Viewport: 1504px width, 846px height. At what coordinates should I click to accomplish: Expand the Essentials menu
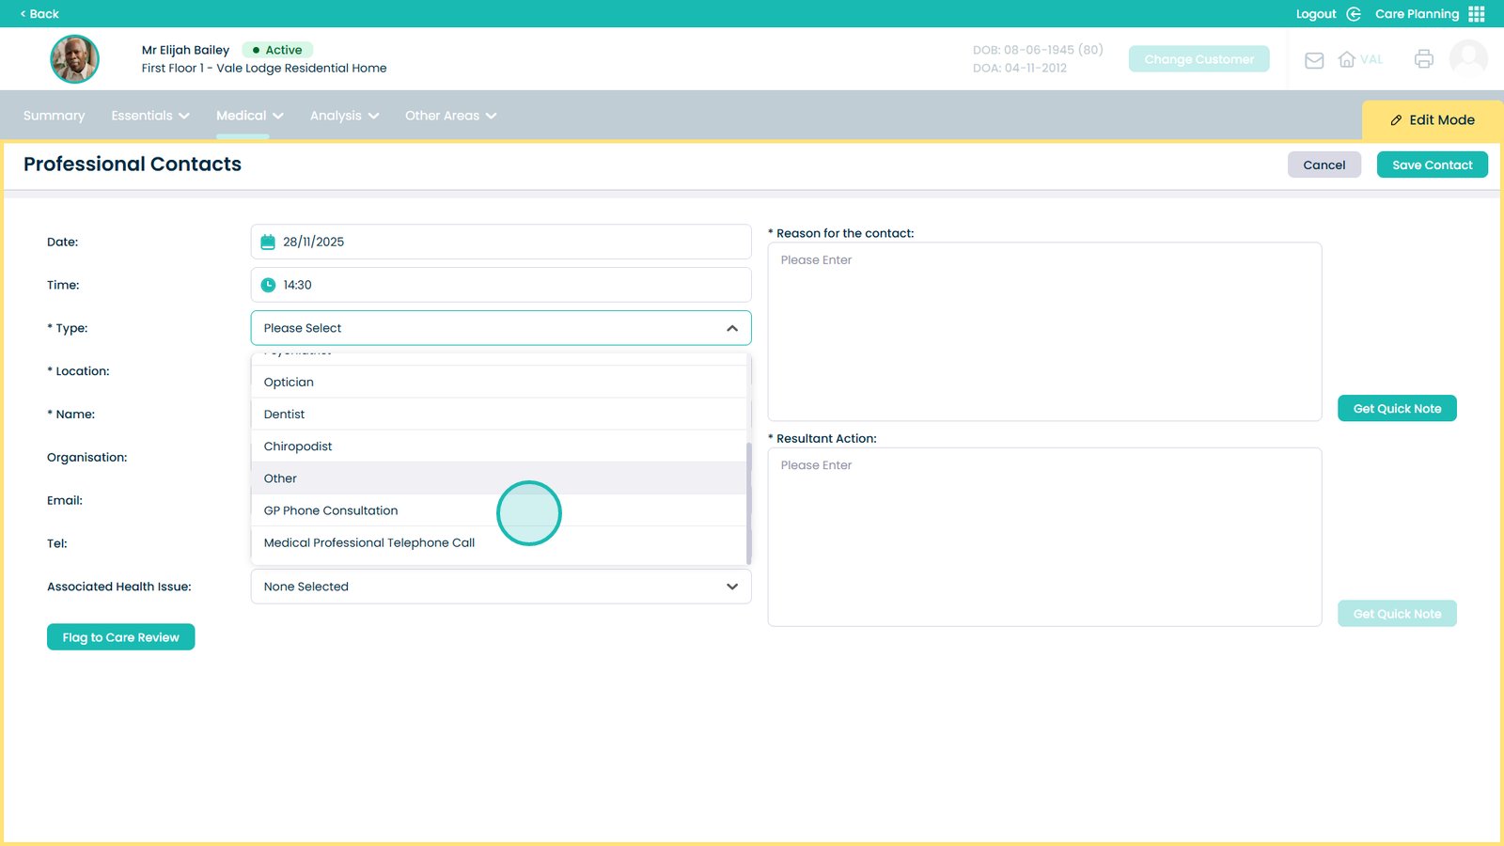pyautogui.click(x=150, y=116)
